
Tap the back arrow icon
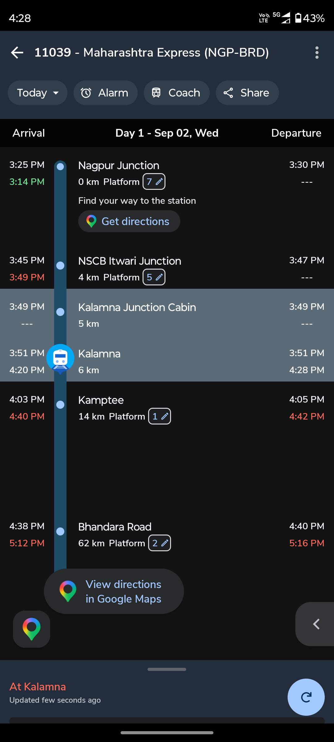click(x=17, y=53)
